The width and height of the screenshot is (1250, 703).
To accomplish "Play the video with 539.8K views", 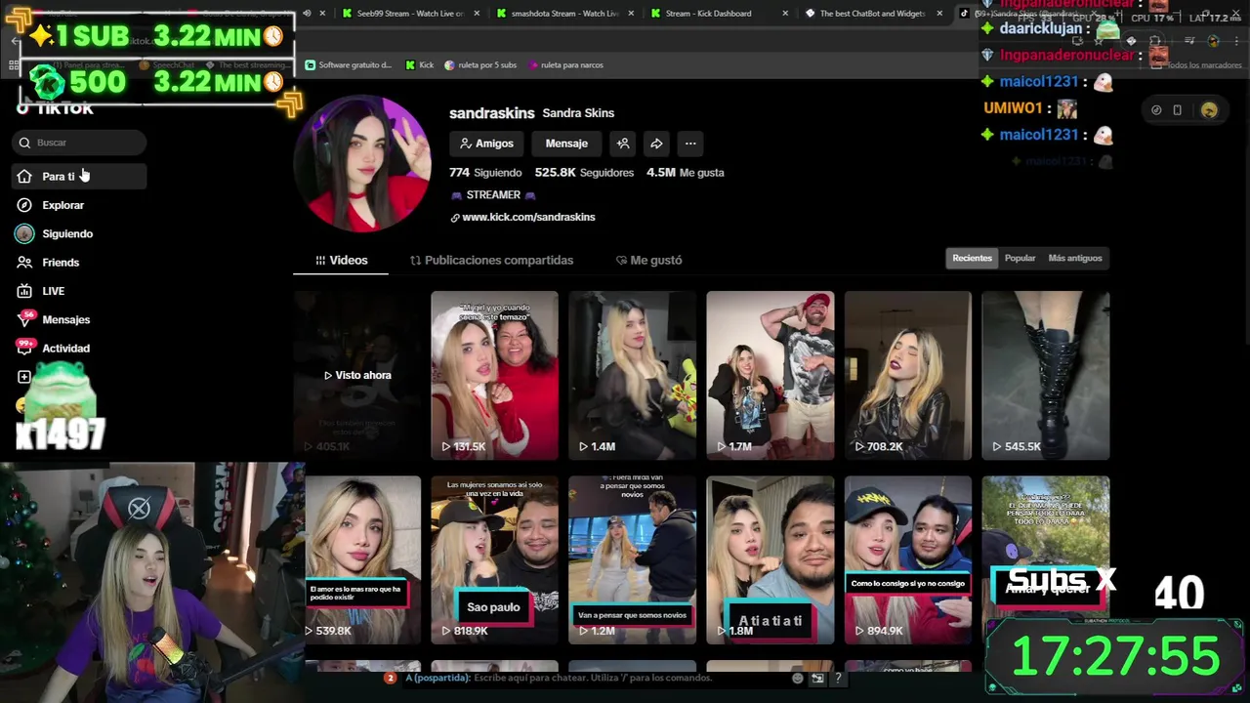I will (x=363, y=559).
